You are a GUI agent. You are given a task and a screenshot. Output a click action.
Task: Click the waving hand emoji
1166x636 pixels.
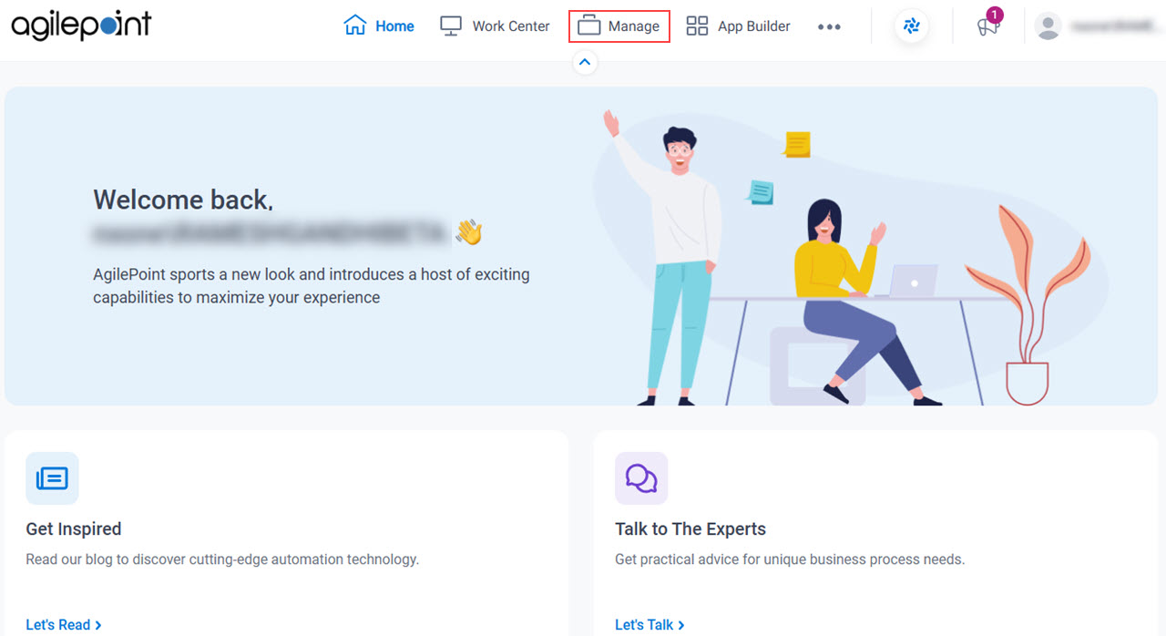(x=469, y=232)
